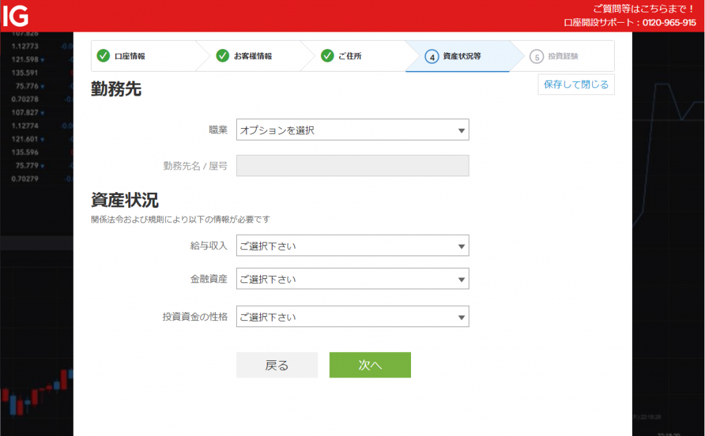Click the 107.827 price in background list

coord(25,112)
